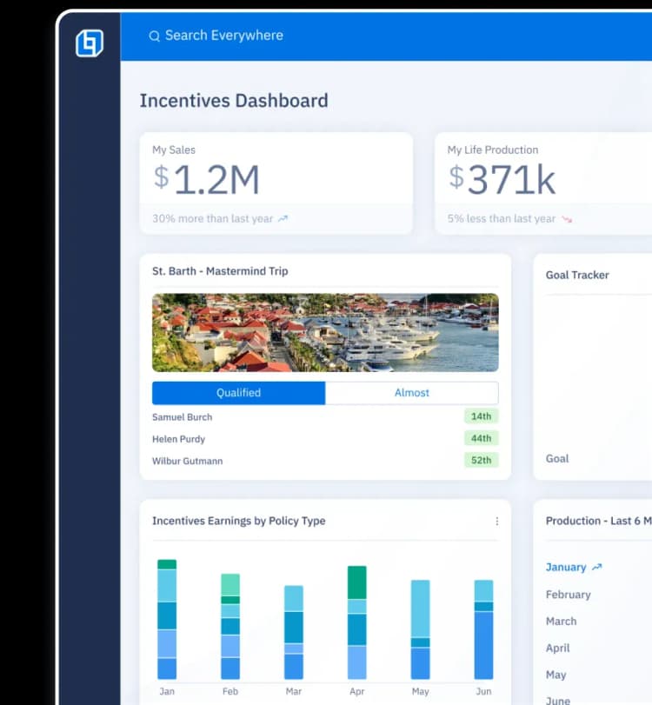
Task: Click the search magnifier icon
Action: (155, 36)
